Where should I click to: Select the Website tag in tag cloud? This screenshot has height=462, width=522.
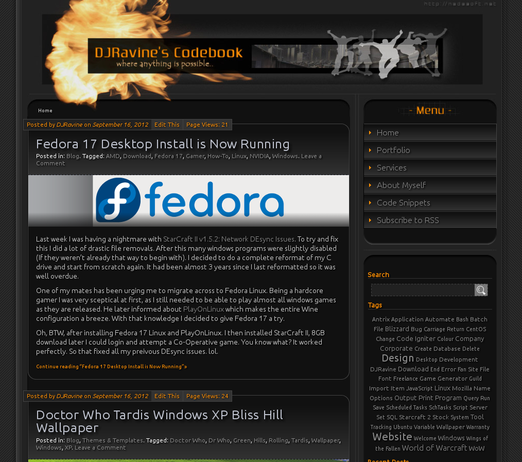tap(392, 437)
